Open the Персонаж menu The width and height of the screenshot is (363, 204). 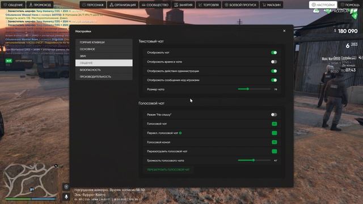pos(93,5)
